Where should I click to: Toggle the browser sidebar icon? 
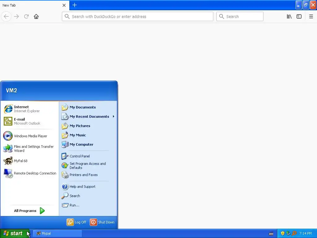pos(299,16)
